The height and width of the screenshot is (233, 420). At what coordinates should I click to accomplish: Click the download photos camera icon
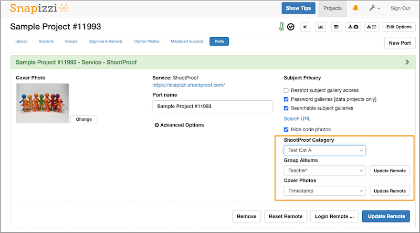pos(353,27)
